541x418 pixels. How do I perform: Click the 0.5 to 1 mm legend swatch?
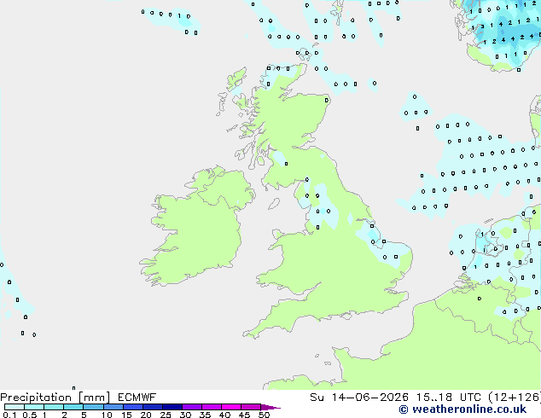click(x=34, y=407)
